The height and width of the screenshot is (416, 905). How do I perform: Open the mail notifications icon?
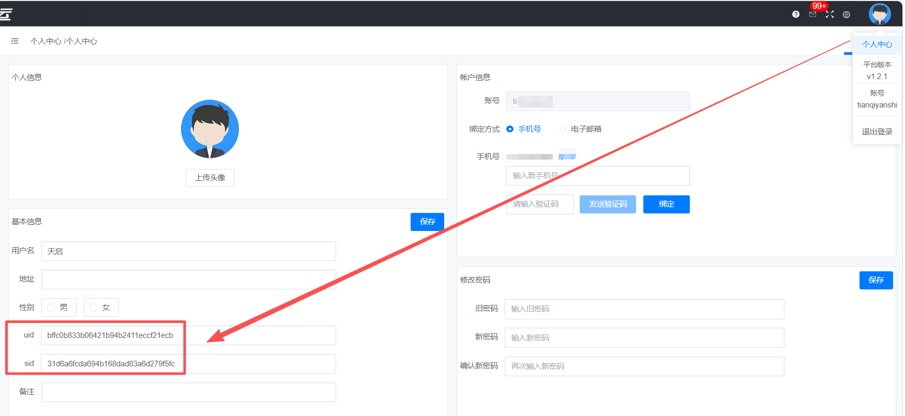pyautogui.click(x=812, y=14)
